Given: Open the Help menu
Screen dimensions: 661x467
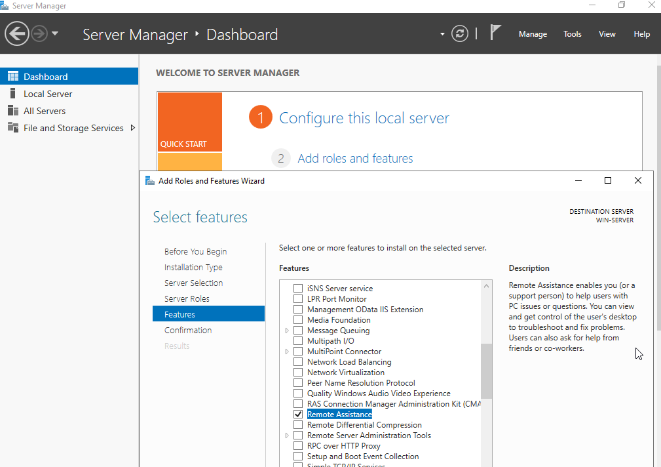Looking at the screenshot, I should [x=641, y=34].
